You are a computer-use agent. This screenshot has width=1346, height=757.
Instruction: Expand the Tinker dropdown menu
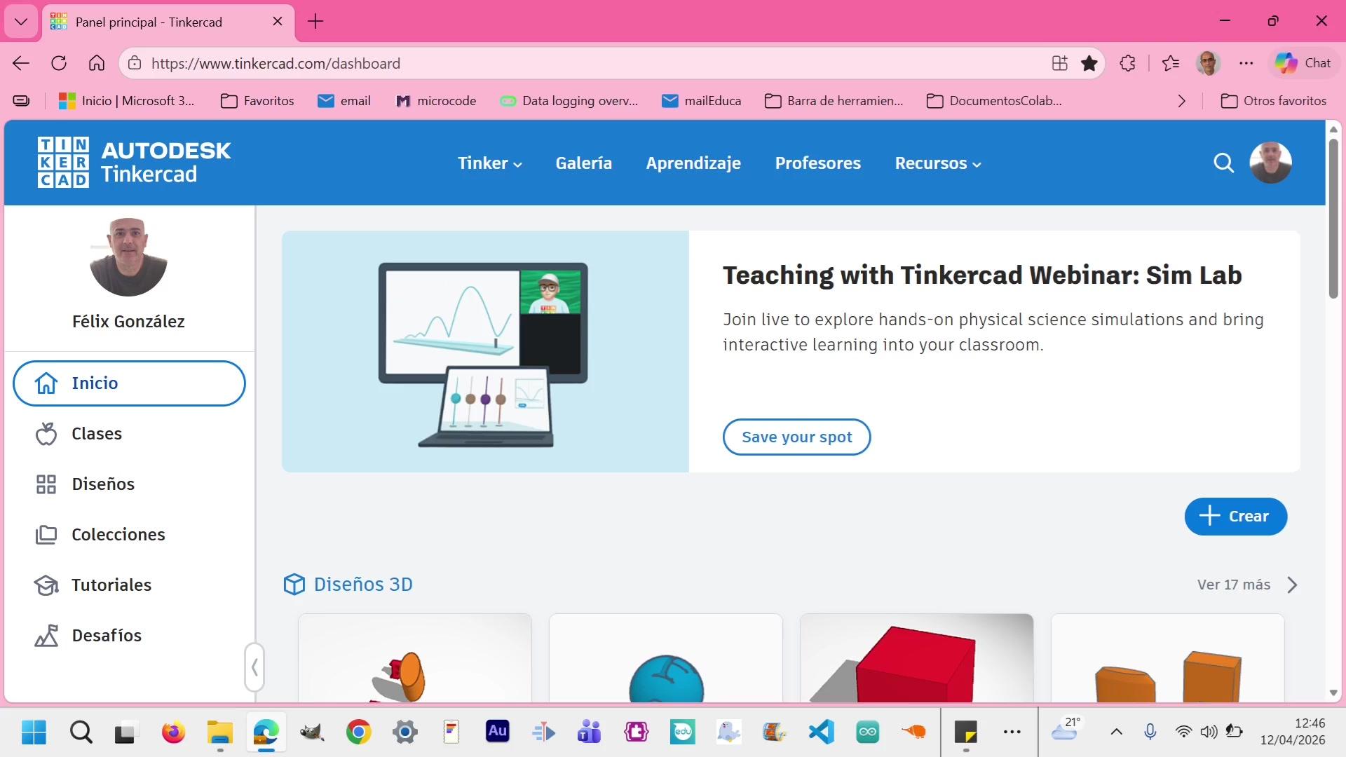[489, 163]
